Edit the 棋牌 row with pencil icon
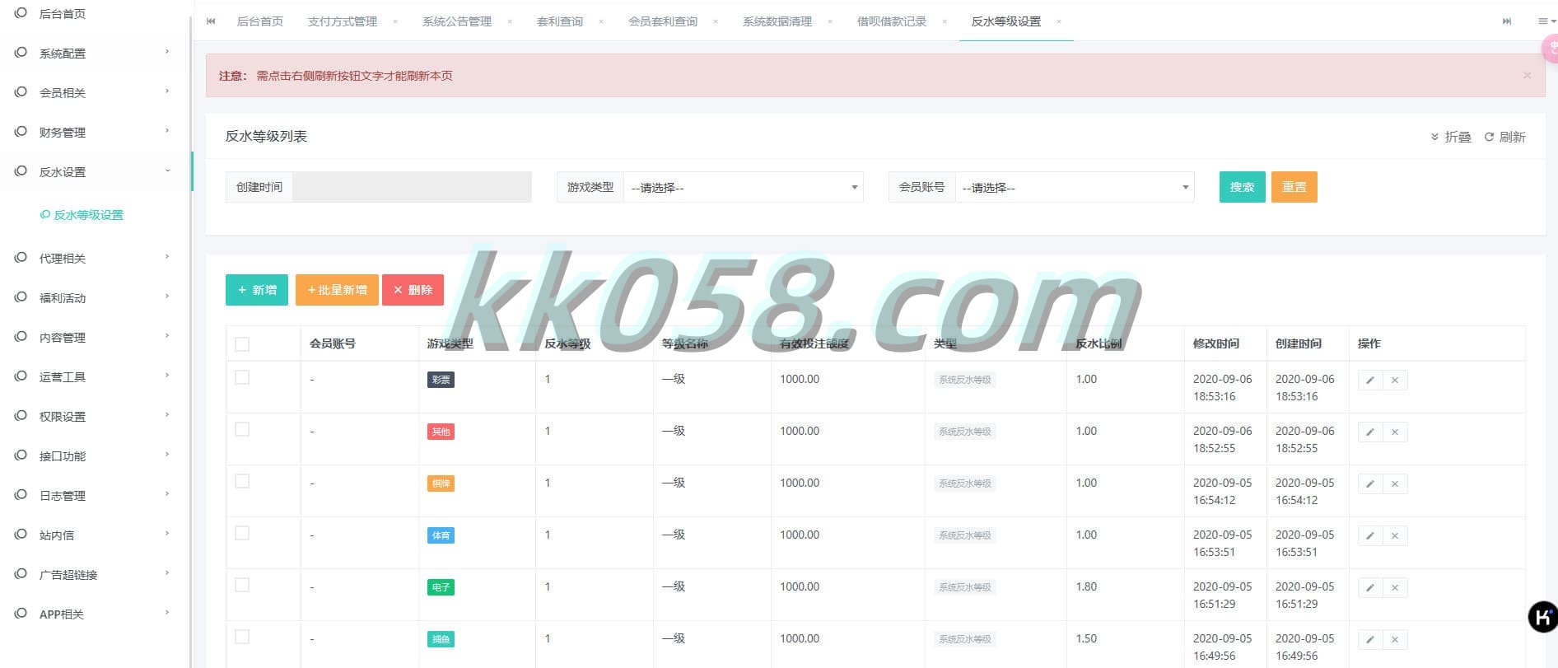The image size is (1558, 668). point(1370,484)
